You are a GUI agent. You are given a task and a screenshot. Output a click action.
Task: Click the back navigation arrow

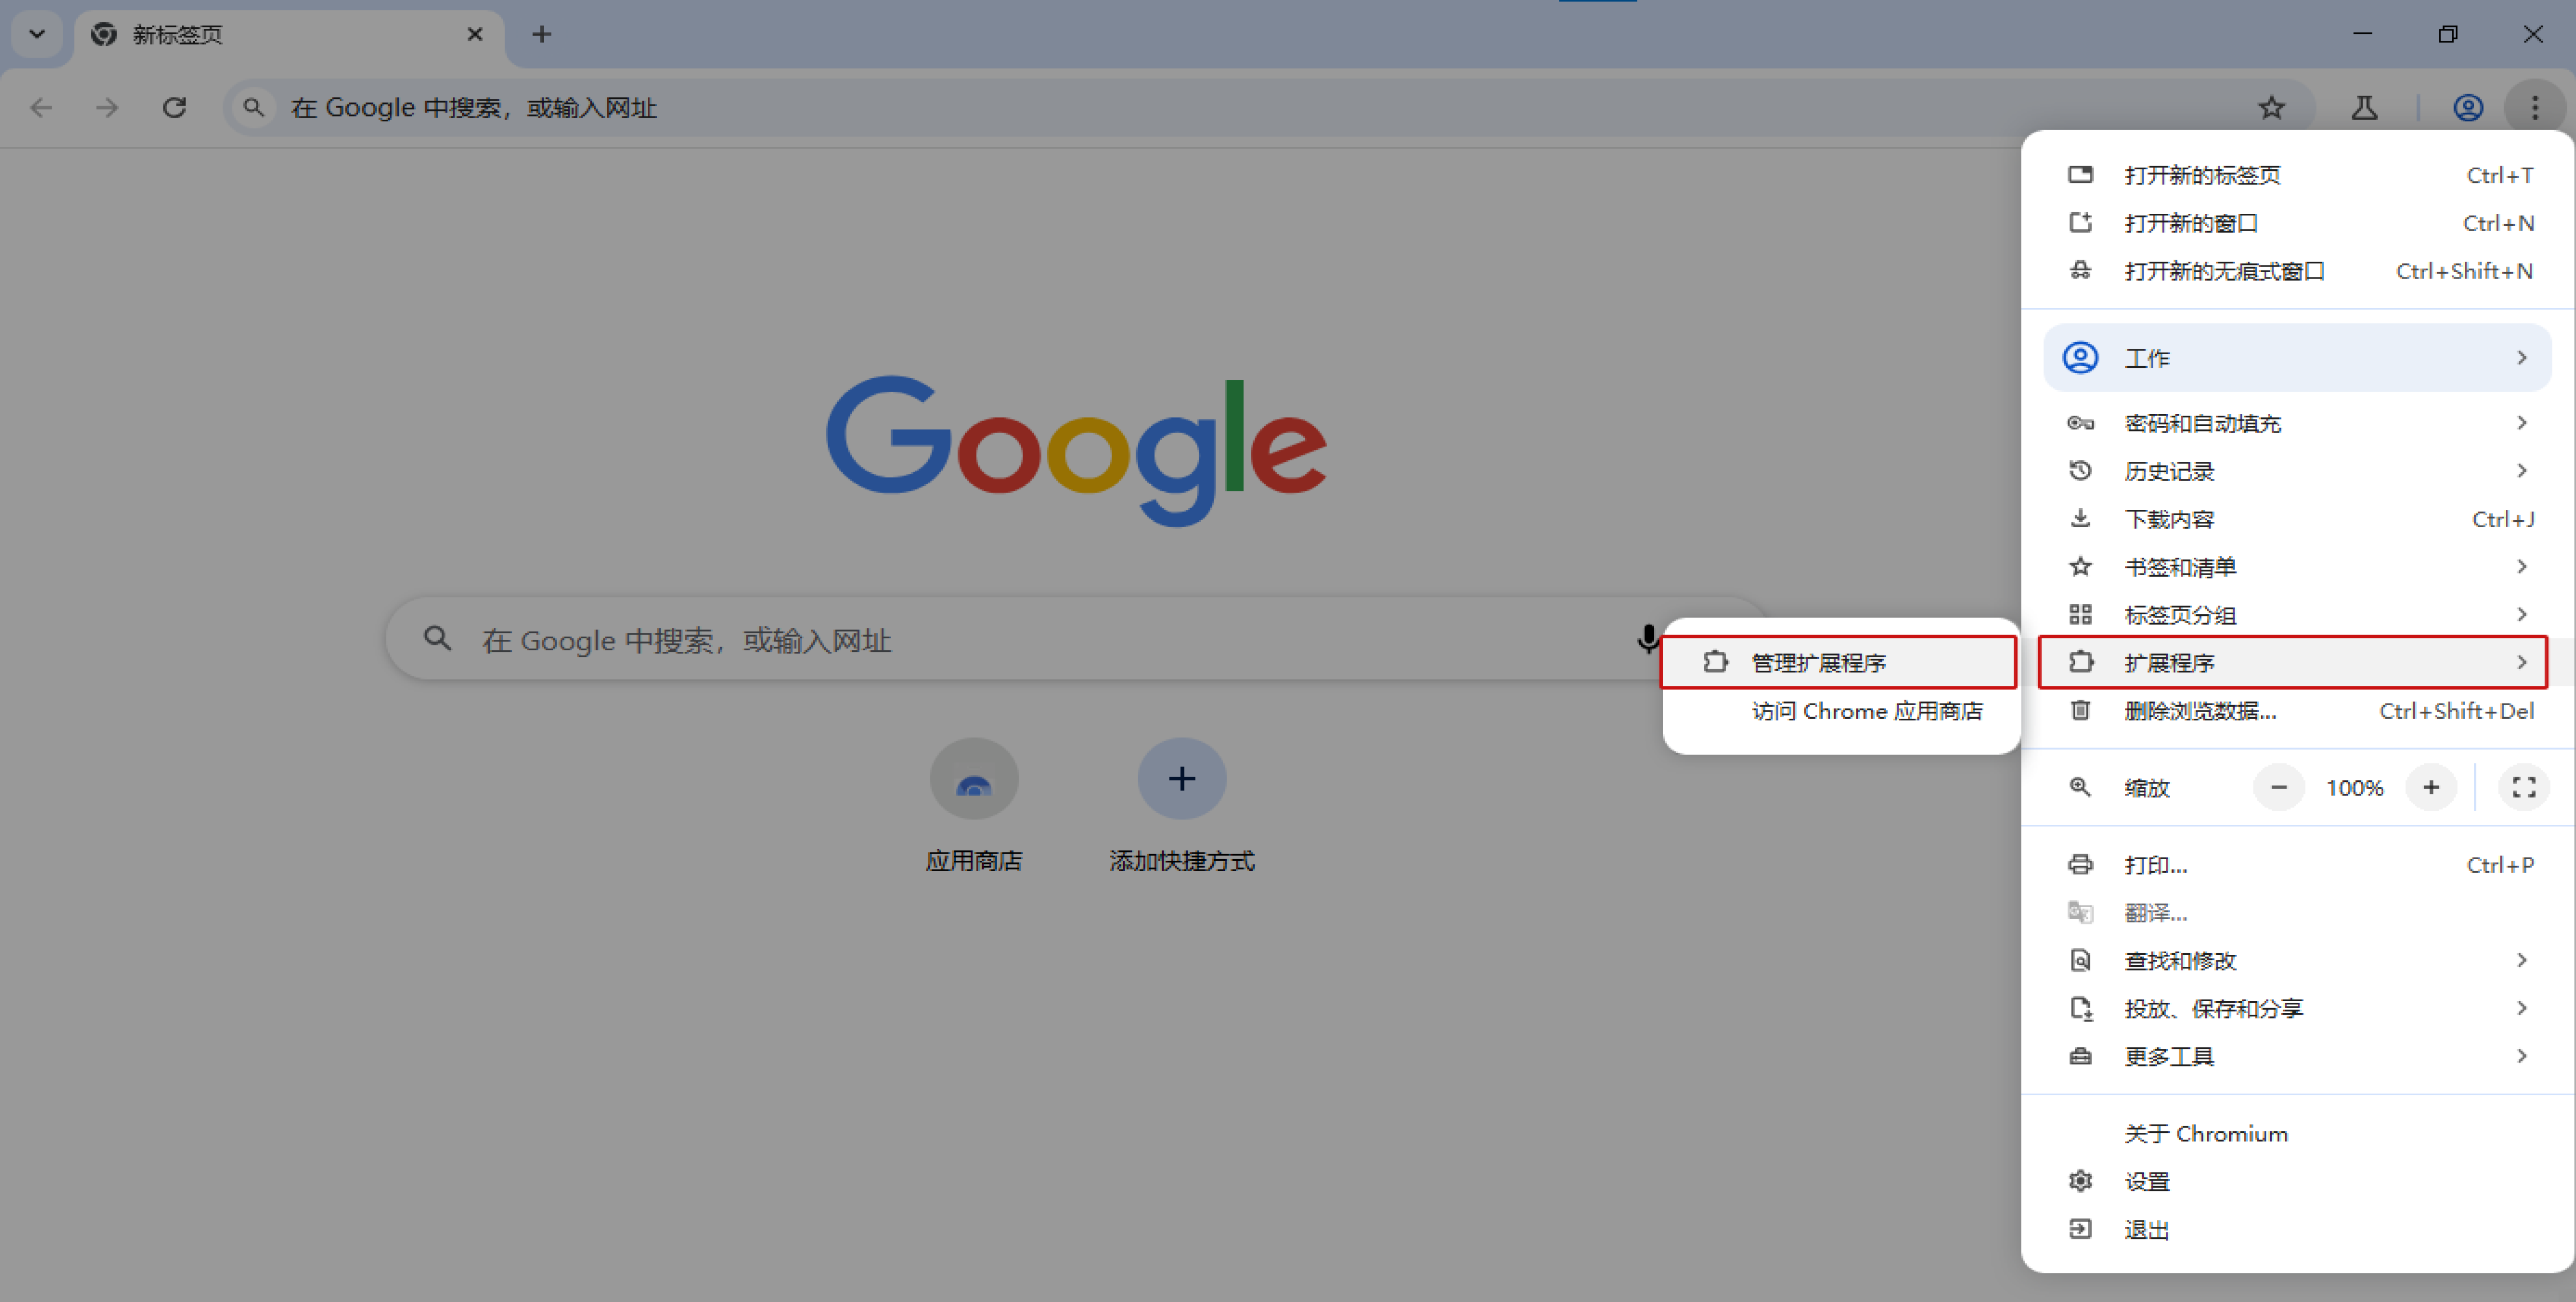tap(41, 107)
